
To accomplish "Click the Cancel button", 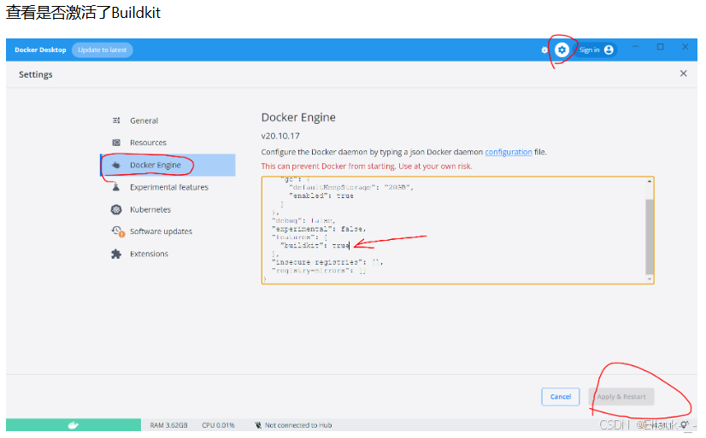I will point(561,397).
